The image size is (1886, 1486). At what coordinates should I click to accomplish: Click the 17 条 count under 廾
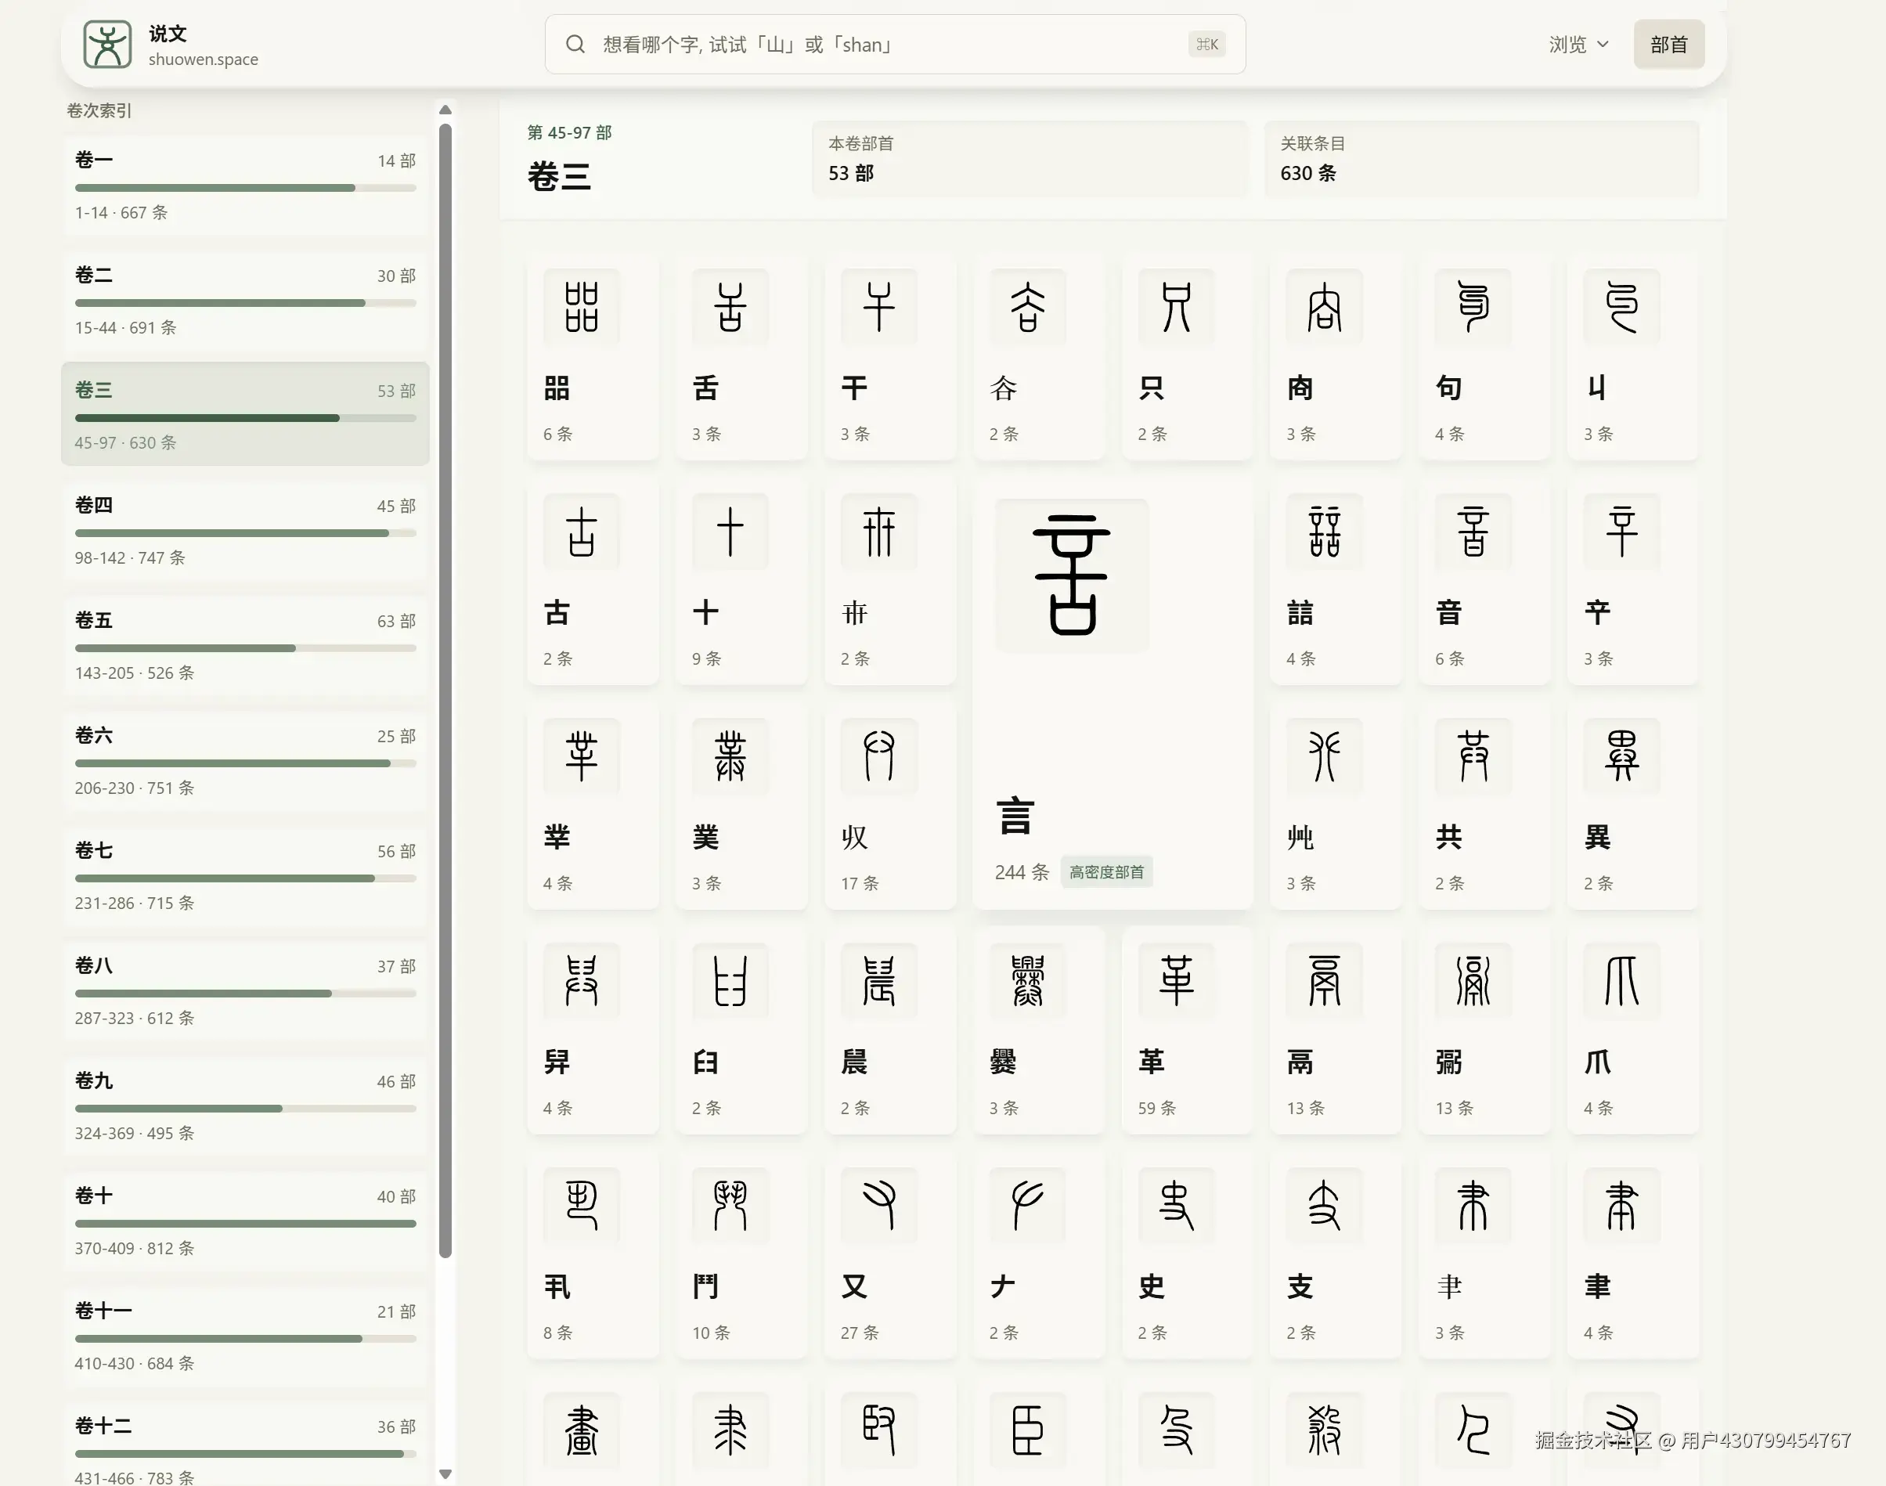coord(860,883)
